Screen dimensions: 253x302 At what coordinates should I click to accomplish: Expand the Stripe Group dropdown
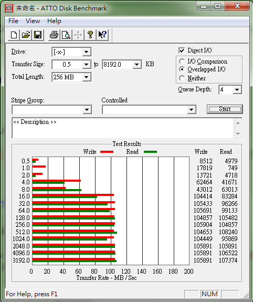(x=87, y=110)
